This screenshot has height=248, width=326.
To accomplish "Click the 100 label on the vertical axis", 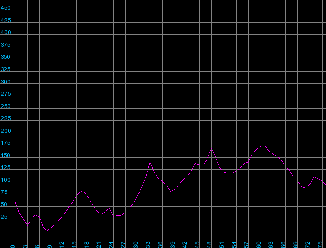I will [x=5, y=180].
